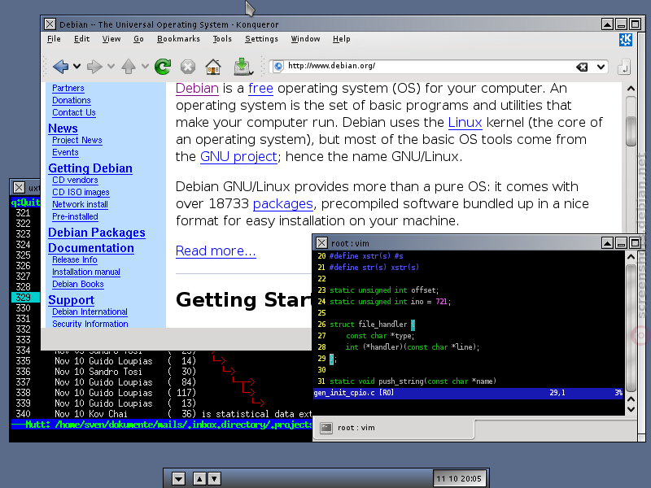The image size is (651, 488).
Task: Select message 340 from Kov Chai in Mutt
Action: click(161, 414)
